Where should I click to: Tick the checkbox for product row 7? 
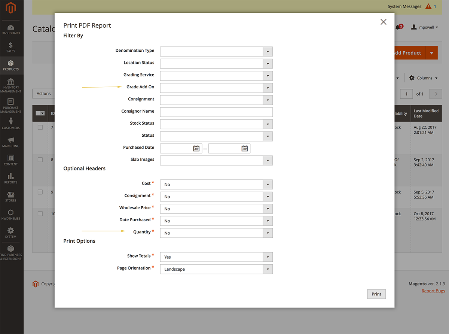click(x=40, y=127)
